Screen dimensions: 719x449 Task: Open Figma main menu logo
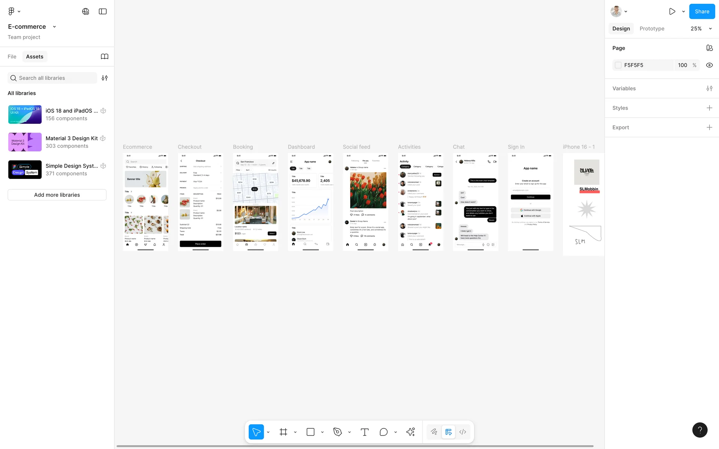12,11
